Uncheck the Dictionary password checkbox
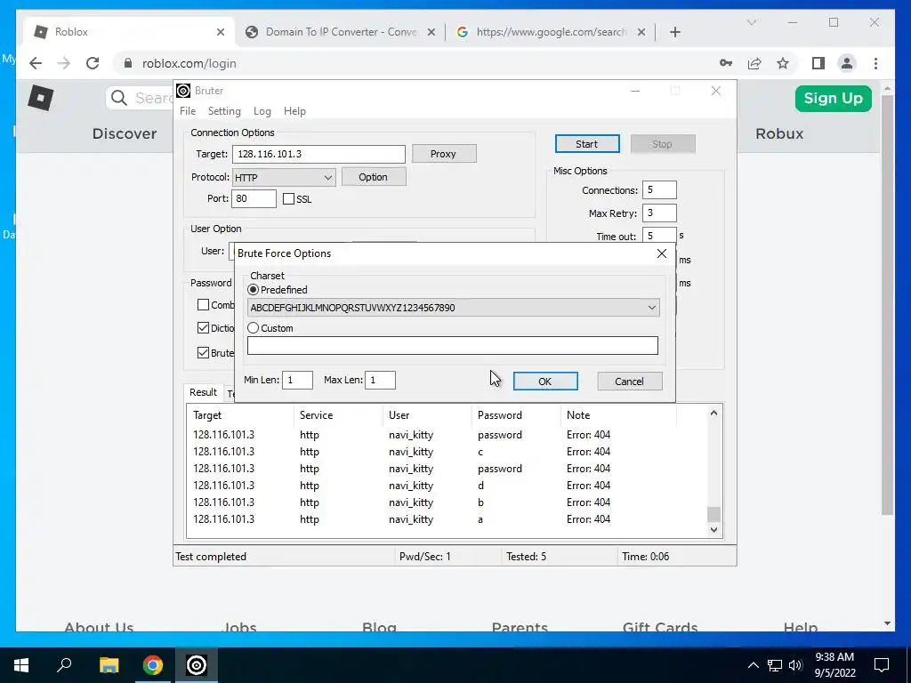Image resolution: width=911 pixels, height=683 pixels. [x=204, y=327]
